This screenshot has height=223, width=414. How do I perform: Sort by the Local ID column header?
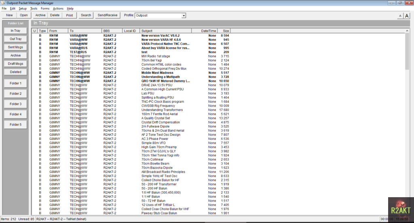(131, 31)
